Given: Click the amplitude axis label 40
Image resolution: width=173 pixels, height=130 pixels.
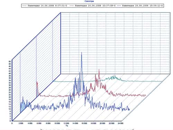Looking at the screenshot, I should 10,73.
